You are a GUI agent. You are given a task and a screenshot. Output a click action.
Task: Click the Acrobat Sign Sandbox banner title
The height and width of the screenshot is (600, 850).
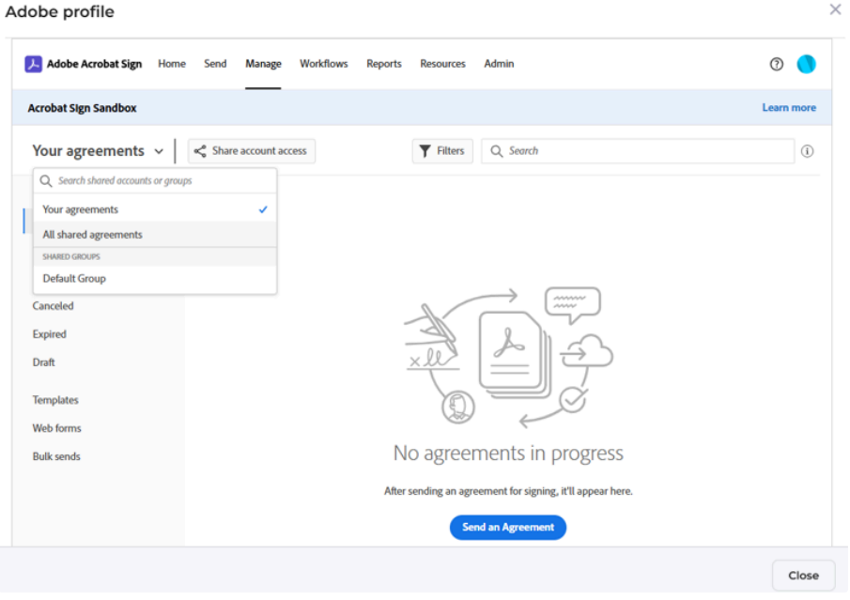pos(82,108)
